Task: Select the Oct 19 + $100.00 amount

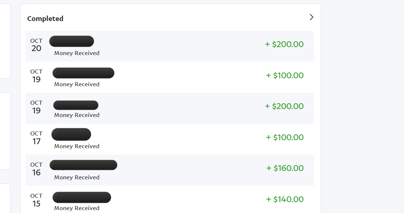Action: pos(285,75)
